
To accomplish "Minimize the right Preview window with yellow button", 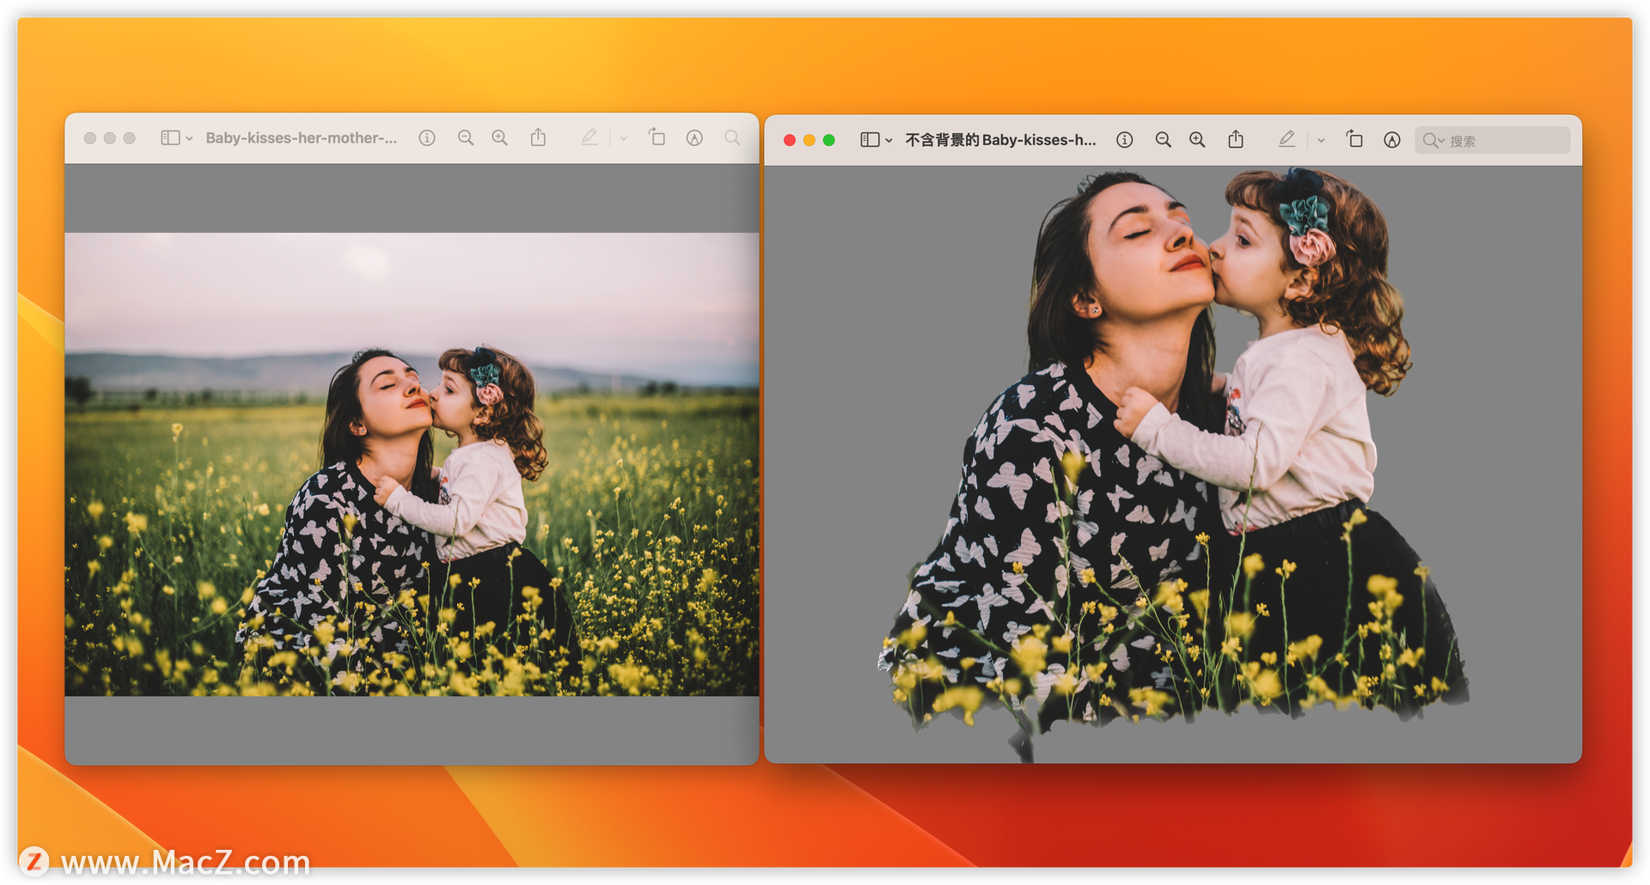I will click(810, 140).
